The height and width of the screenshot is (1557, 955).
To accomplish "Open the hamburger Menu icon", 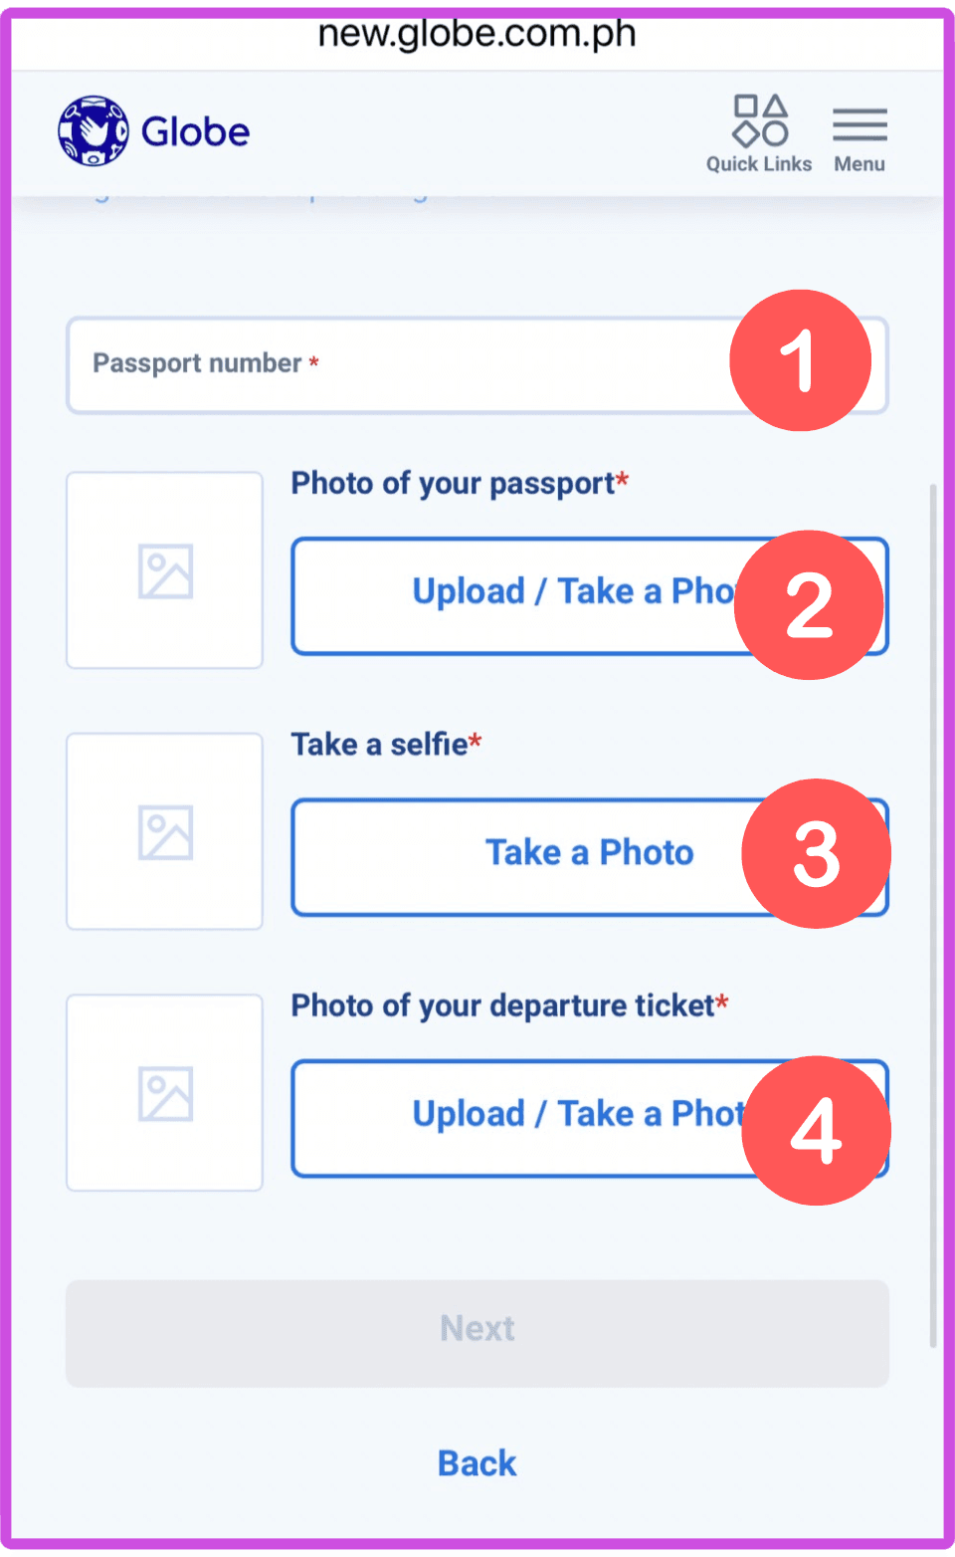I will (x=859, y=124).
